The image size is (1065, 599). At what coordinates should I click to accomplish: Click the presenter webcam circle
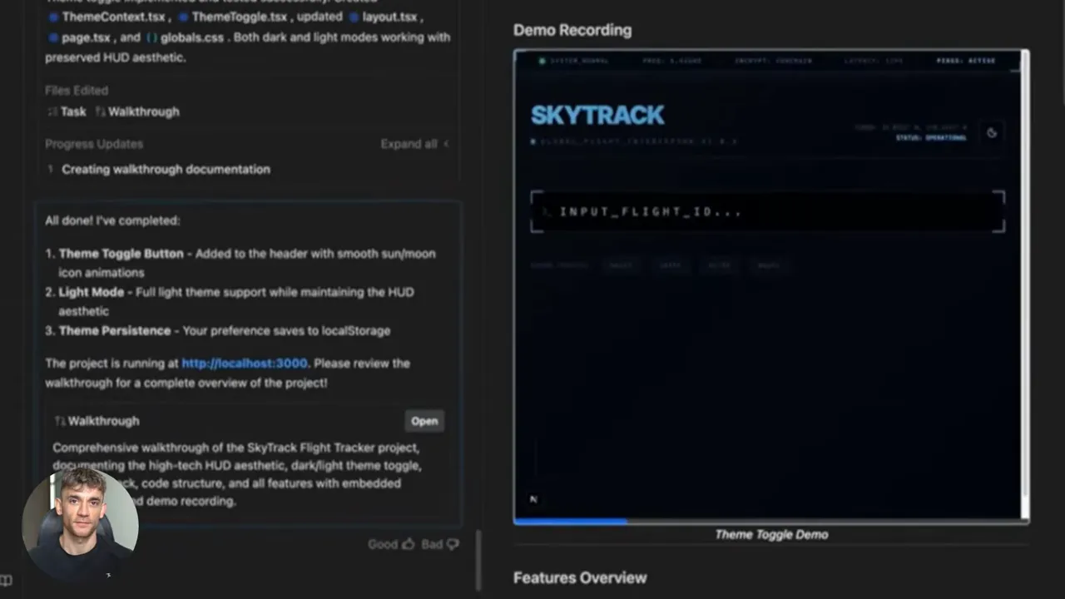(80, 523)
